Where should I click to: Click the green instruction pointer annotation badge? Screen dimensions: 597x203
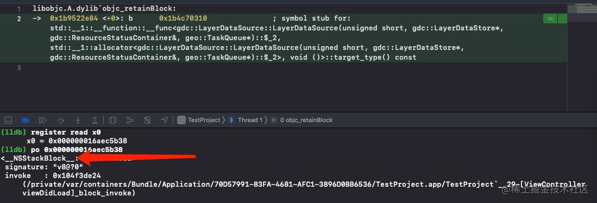point(550,18)
